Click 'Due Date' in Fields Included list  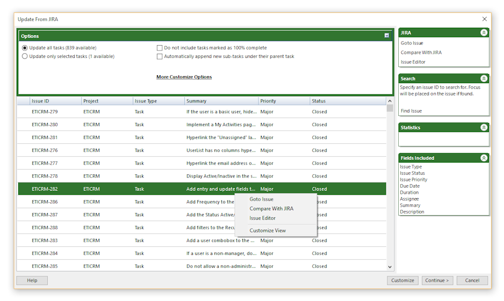tap(410, 186)
